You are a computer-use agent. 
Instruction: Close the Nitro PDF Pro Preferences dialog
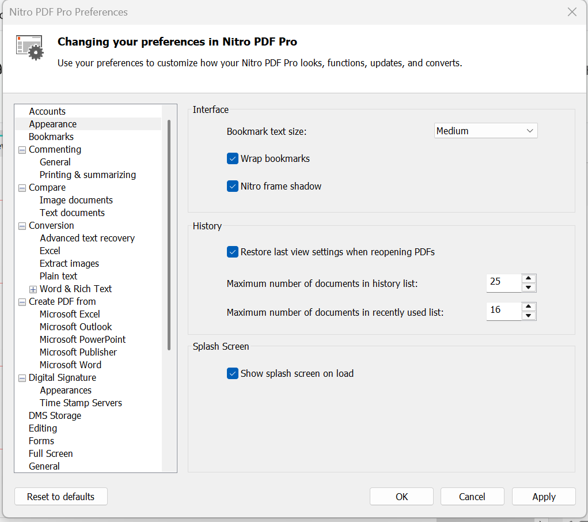(572, 12)
